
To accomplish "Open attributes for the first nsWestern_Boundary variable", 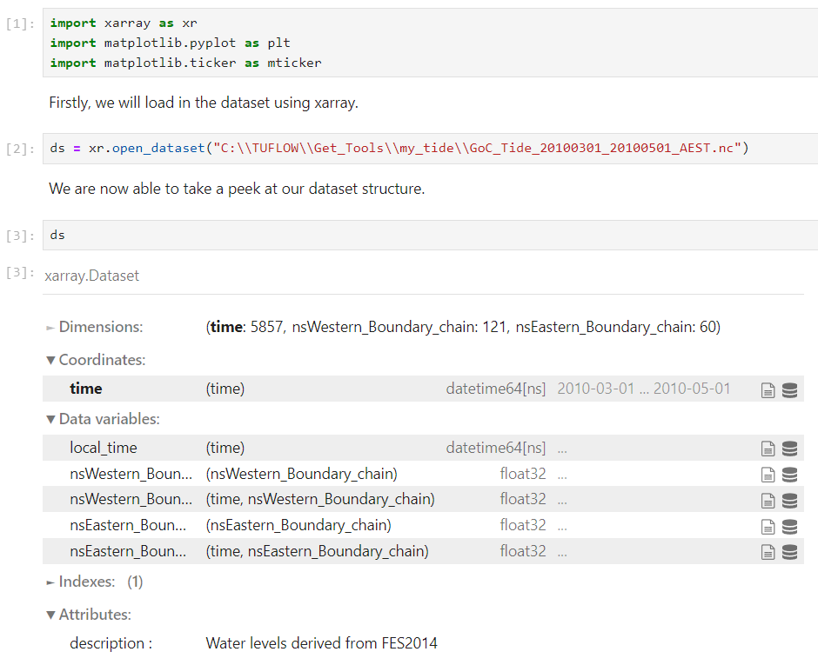I will pyautogui.click(x=768, y=474).
